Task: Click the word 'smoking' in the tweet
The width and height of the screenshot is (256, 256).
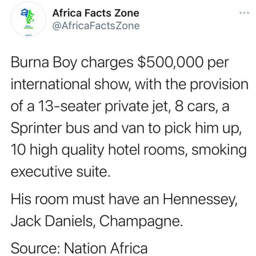Action: click(x=219, y=150)
